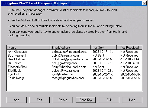148x108 pixels.
Task: Sort by the Name column header
Action: (x=28, y=47)
